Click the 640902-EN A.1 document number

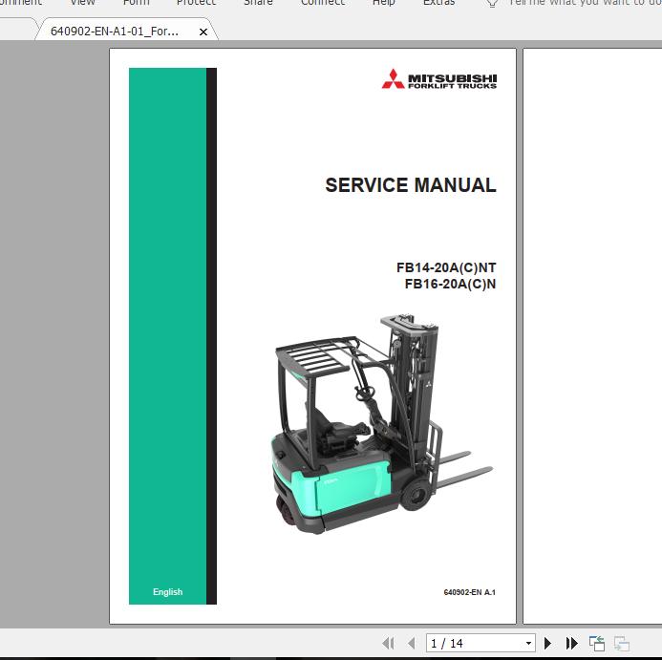[469, 592]
